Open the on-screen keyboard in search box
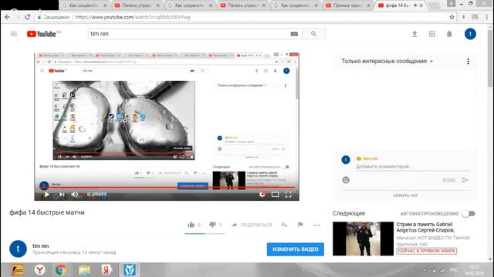494x277 pixels. 294,34
